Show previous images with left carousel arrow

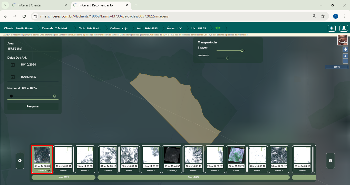(x=20, y=161)
